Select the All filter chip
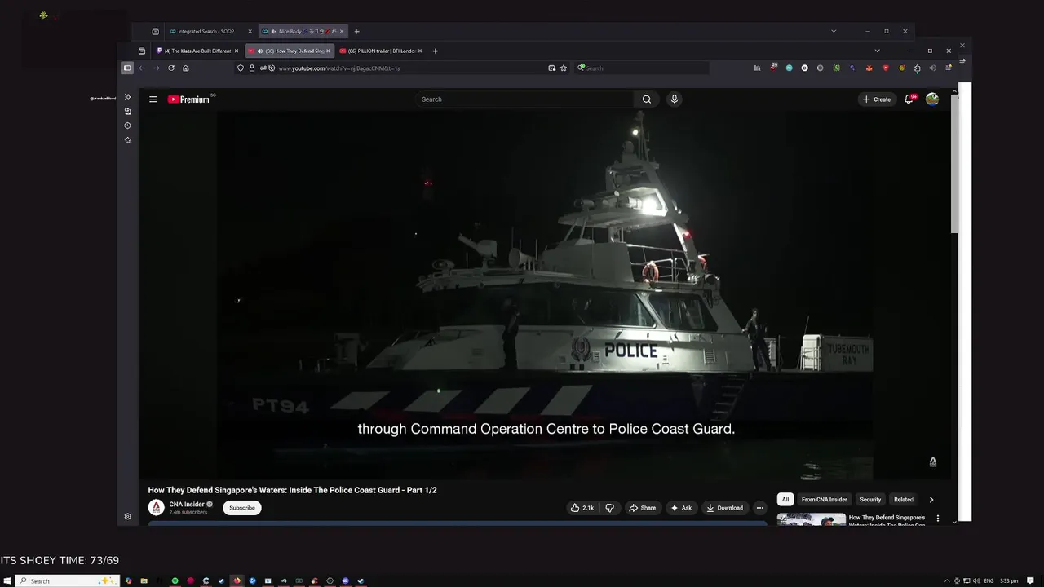 coord(785,499)
